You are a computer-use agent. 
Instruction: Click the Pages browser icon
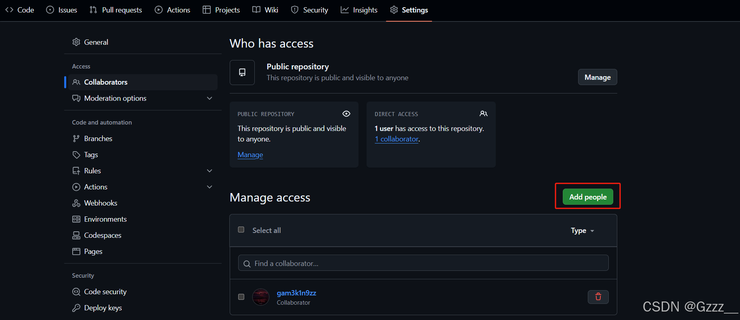[x=76, y=251]
